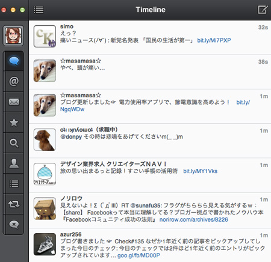Screen dimensions: 271x262
Task: Click the username ノリロウ
Action: [x=72, y=198]
